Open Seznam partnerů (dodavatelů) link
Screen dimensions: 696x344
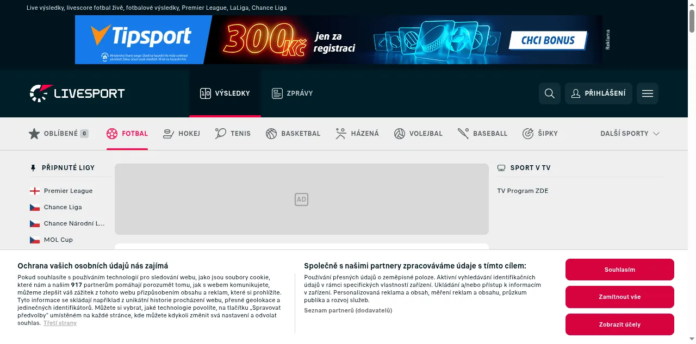(x=348, y=310)
